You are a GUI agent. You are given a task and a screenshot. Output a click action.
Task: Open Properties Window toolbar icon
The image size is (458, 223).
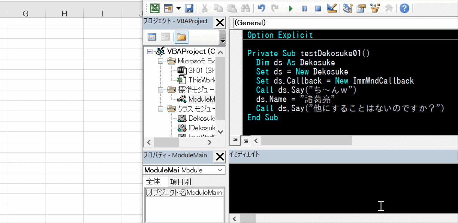click(x=361, y=8)
